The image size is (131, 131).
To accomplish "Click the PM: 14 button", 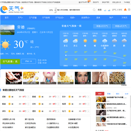I will click(28, 61).
